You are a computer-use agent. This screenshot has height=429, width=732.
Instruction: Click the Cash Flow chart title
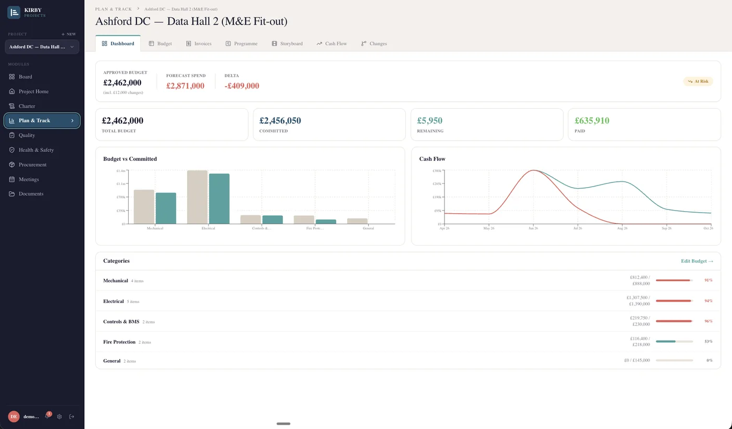pyautogui.click(x=432, y=159)
